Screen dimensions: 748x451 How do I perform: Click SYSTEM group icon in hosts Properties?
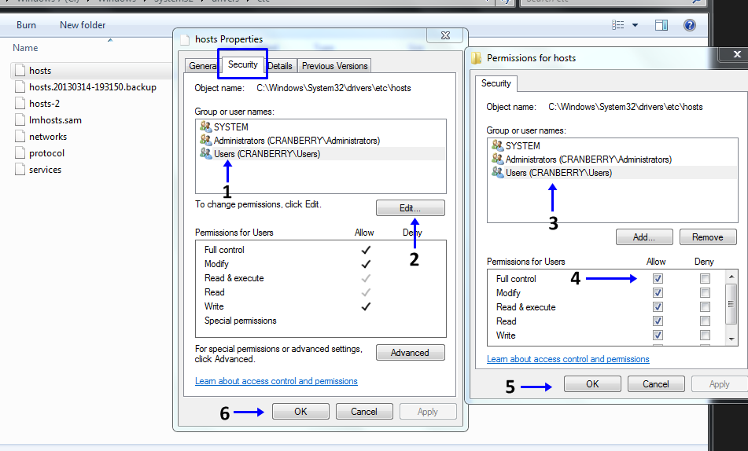point(205,126)
